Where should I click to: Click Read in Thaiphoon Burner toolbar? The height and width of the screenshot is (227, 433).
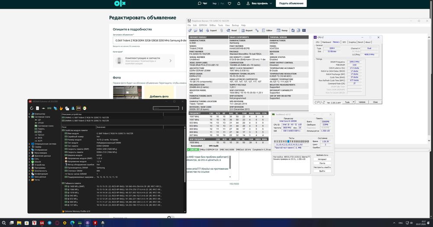click(x=232, y=30)
